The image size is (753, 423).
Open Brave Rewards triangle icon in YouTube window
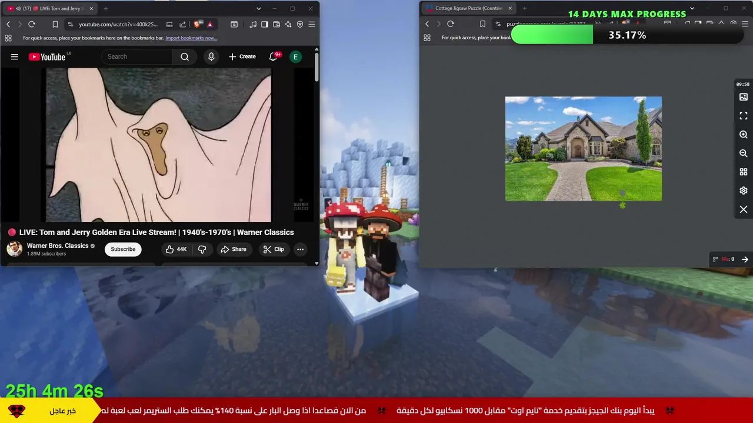(x=210, y=24)
